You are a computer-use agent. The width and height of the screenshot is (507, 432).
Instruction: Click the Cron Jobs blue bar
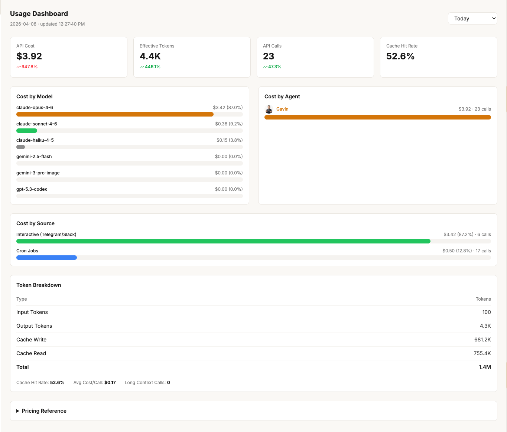click(x=46, y=258)
